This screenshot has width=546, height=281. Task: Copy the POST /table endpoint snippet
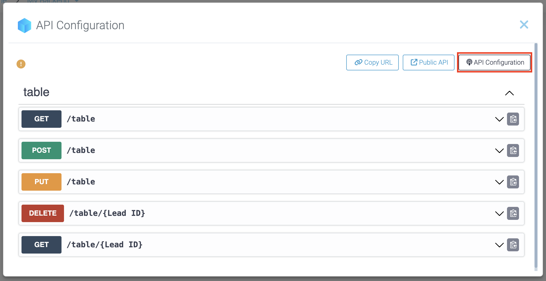point(513,150)
